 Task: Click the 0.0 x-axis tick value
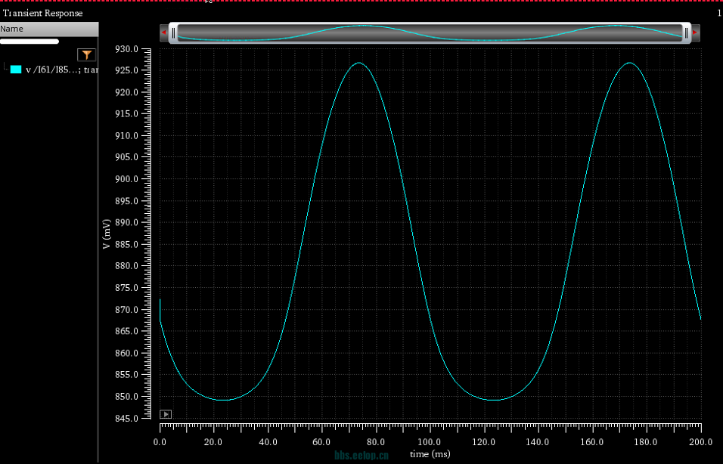(x=160, y=442)
